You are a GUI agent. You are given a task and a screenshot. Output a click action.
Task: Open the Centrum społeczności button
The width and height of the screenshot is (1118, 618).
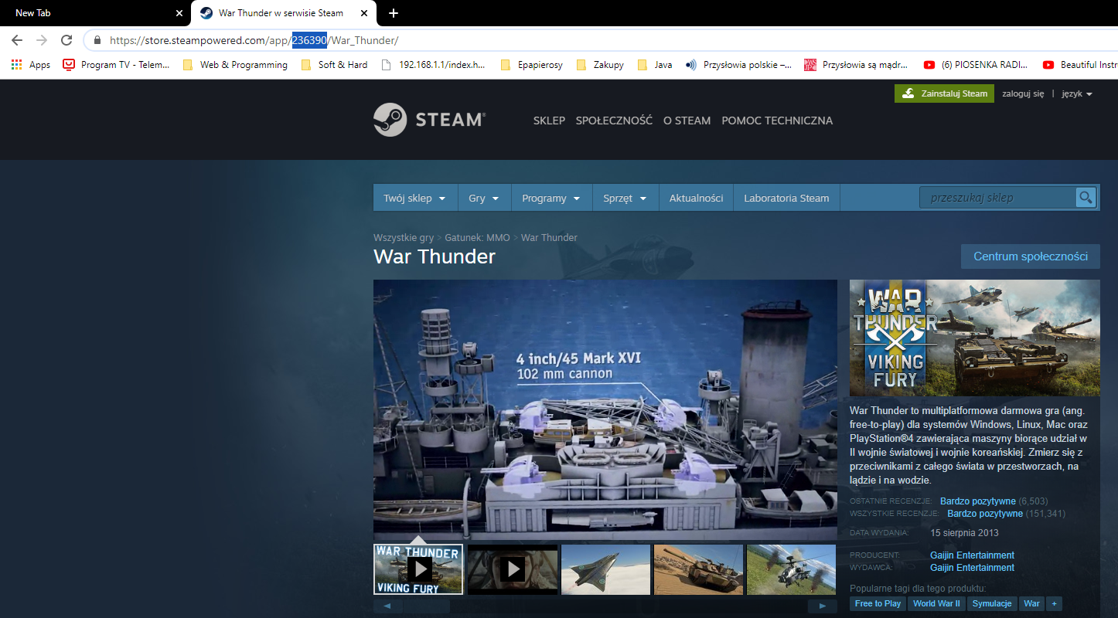pos(1031,256)
